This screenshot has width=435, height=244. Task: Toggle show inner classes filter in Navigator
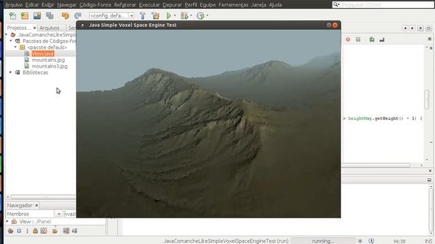(43, 230)
